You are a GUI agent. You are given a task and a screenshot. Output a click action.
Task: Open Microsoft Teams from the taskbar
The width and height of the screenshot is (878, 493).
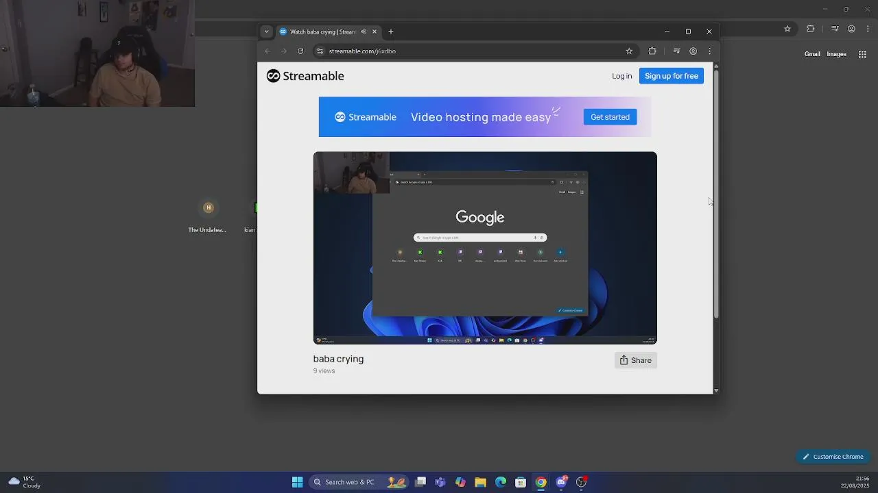(x=440, y=482)
